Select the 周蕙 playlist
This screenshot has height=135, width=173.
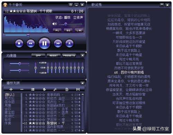coord(8,105)
